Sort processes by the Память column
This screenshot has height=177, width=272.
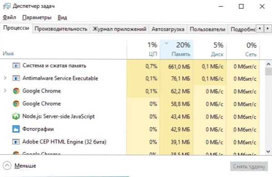pos(177,49)
